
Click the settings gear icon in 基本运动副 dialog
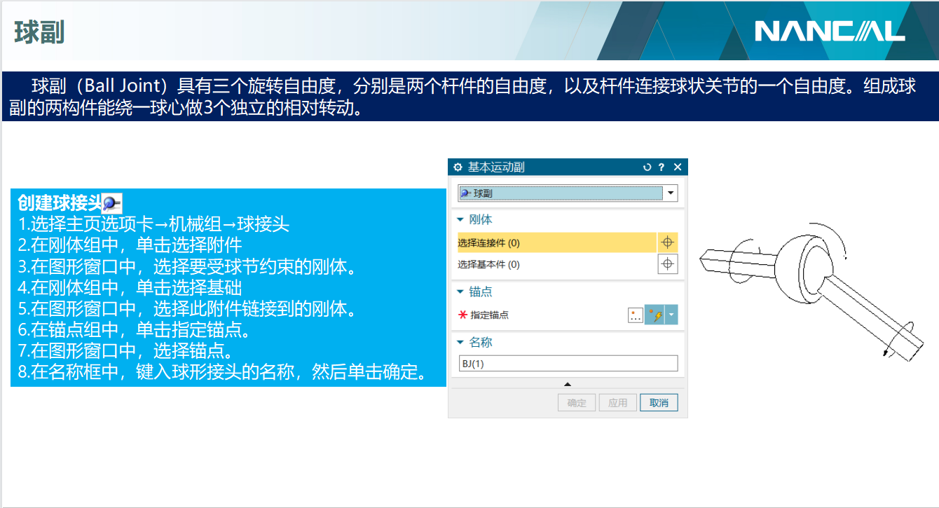click(458, 167)
